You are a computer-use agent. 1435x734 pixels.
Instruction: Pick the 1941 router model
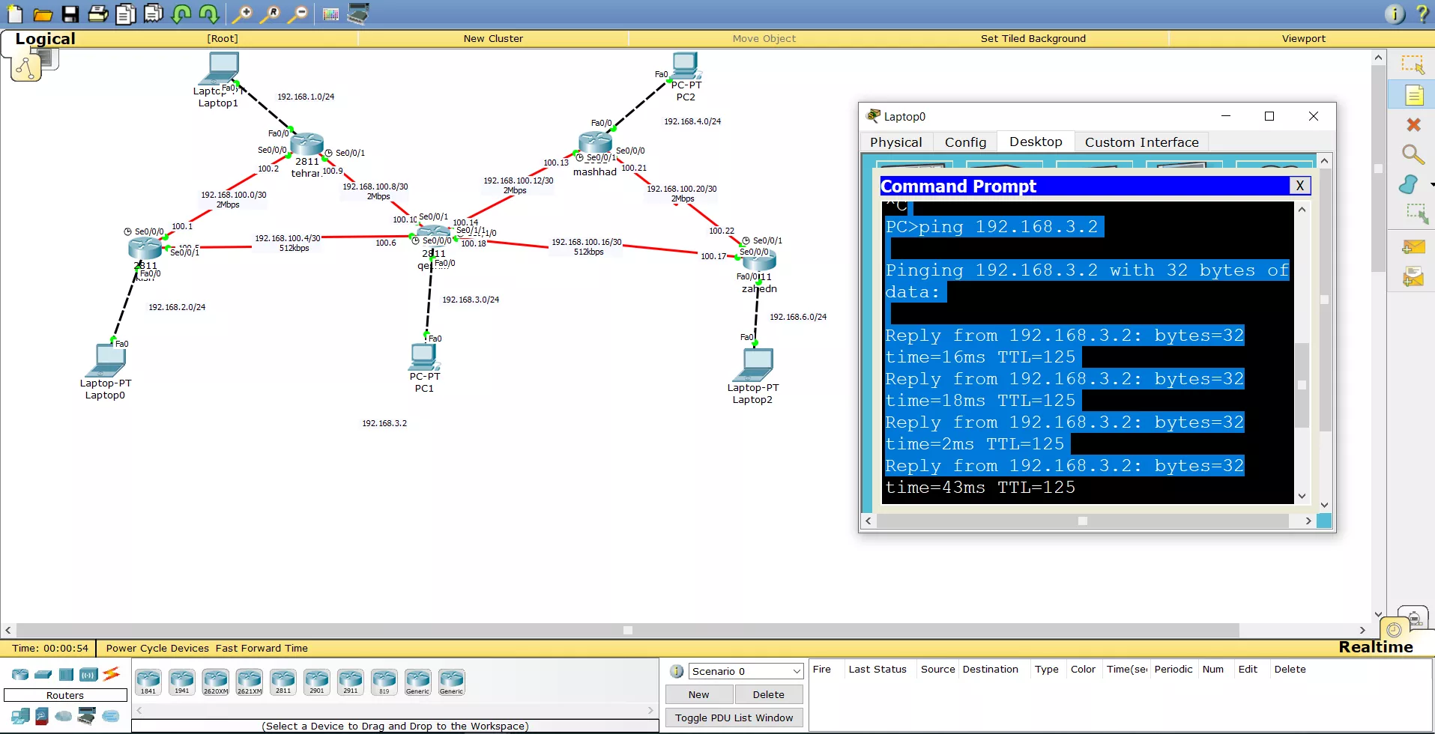[182, 682]
